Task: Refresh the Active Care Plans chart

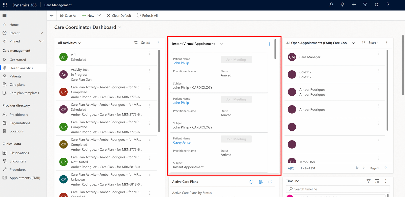Action: [x=251, y=182]
